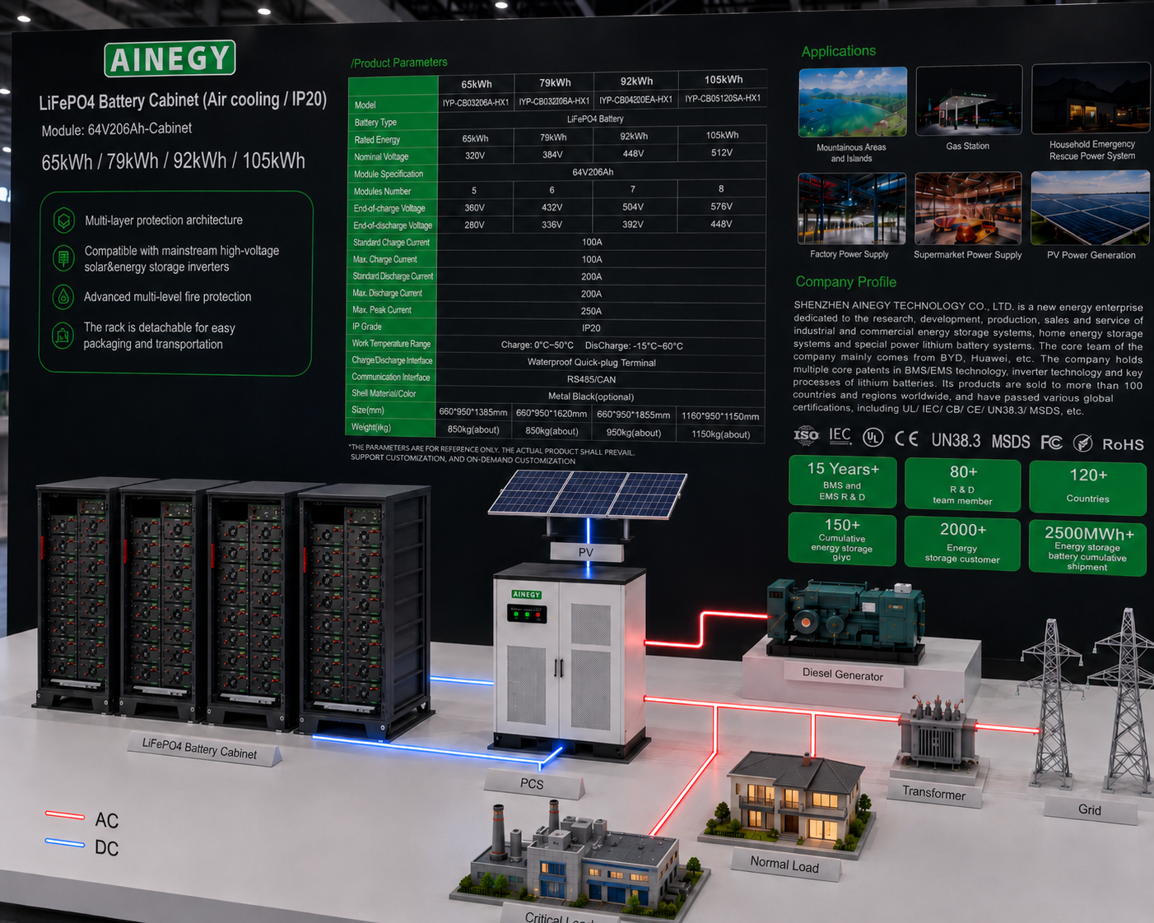Click the blue DC line in the legend
The height and width of the screenshot is (923, 1154).
tap(65, 843)
